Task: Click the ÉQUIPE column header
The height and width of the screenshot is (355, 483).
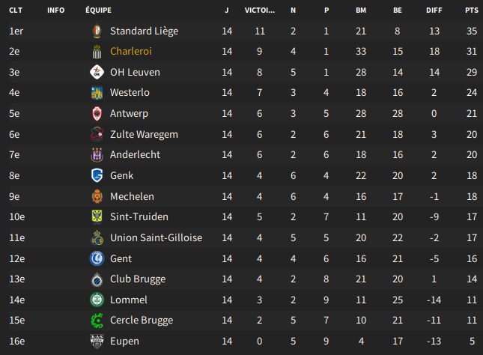Action: (x=99, y=10)
